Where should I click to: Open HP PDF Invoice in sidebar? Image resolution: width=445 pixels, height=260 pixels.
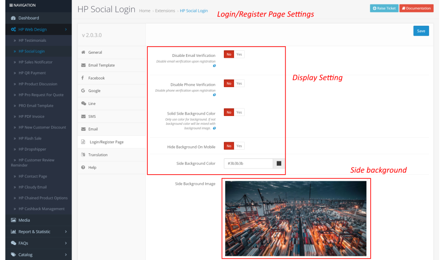click(x=32, y=116)
